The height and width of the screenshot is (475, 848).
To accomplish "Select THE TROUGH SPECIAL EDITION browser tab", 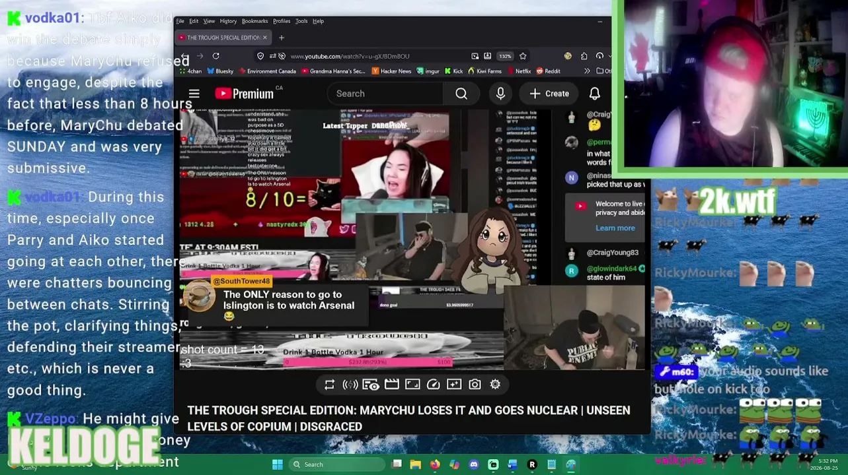I will (x=223, y=38).
